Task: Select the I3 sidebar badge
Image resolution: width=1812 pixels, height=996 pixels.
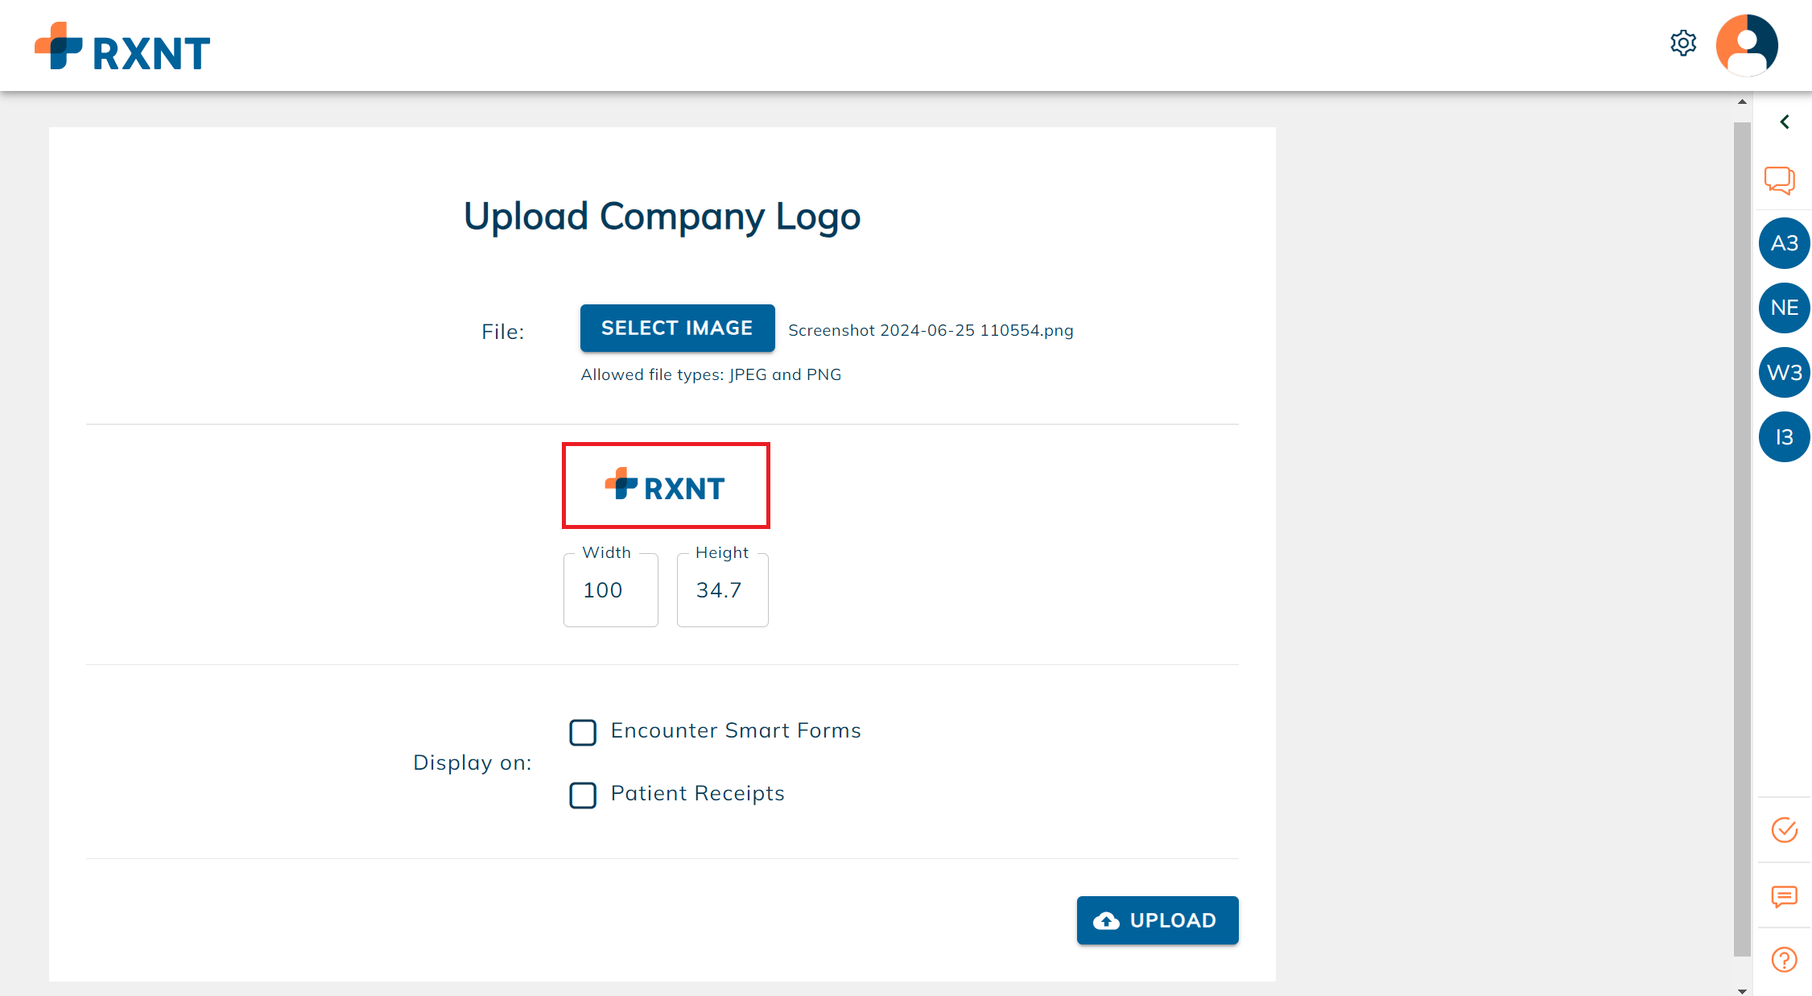Action: click(x=1785, y=436)
